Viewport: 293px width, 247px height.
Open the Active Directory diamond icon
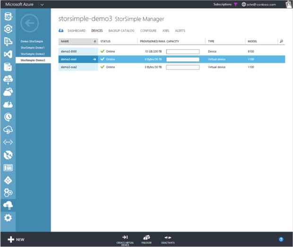pyautogui.click(x=8, y=180)
